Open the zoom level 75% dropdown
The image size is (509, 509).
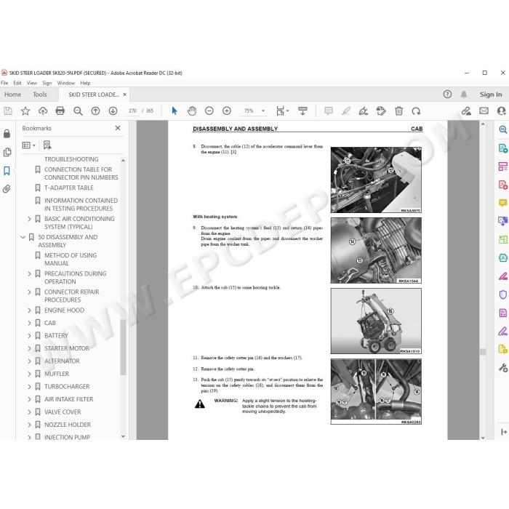pyautogui.click(x=263, y=111)
